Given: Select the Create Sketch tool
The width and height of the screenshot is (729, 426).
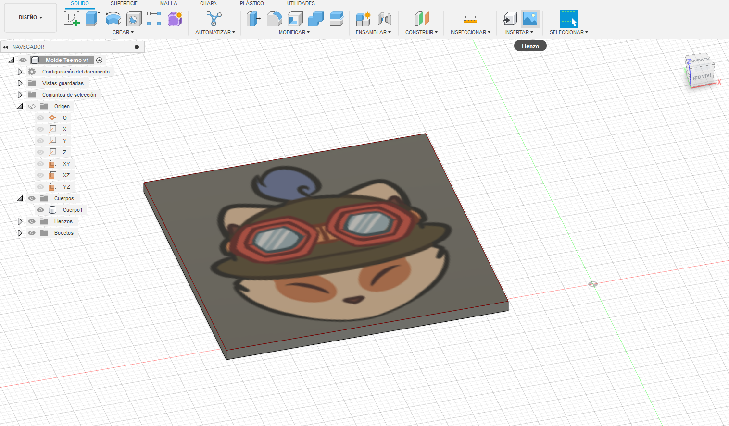Looking at the screenshot, I should point(73,18).
